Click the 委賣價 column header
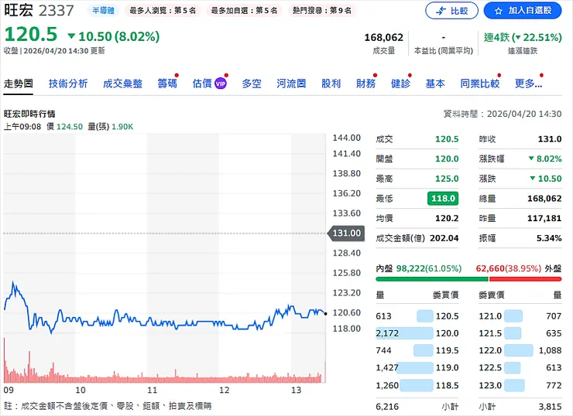Image resolution: width=573 pixels, height=416 pixels. tap(492, 295)
